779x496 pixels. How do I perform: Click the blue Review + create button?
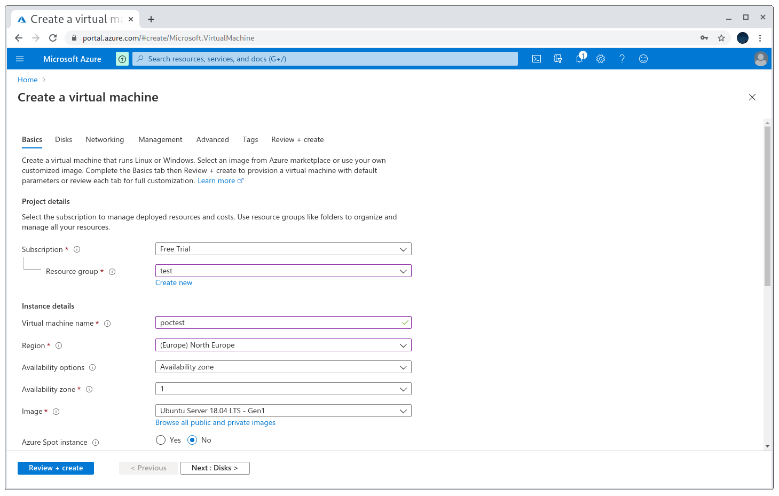coord(56,468)
